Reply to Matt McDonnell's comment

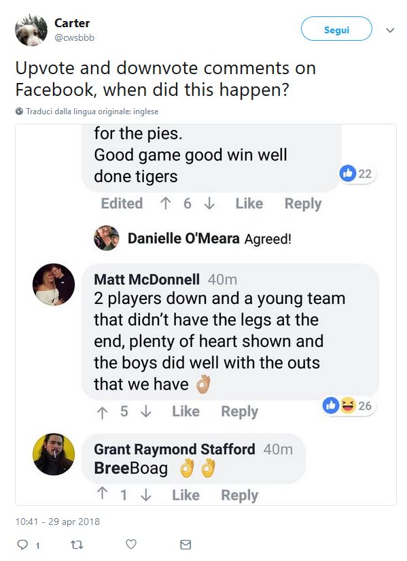point(240,411)
